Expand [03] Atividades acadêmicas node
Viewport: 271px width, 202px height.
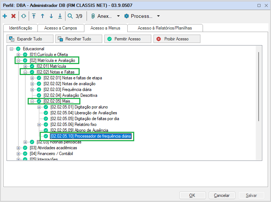18,148
